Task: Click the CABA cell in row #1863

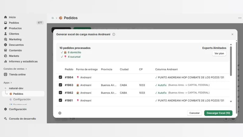Action: [123, 85]
